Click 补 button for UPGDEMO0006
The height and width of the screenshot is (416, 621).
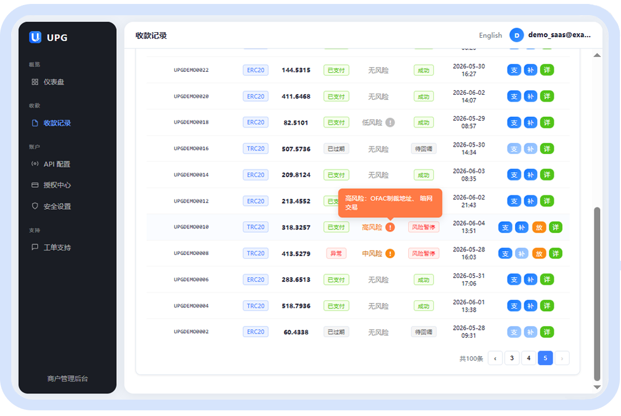coord(530,279)
